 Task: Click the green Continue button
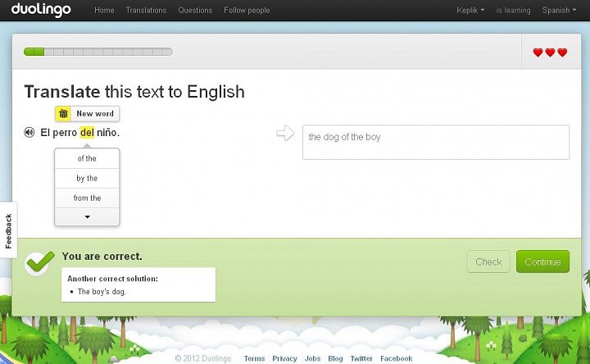(542, 262)
